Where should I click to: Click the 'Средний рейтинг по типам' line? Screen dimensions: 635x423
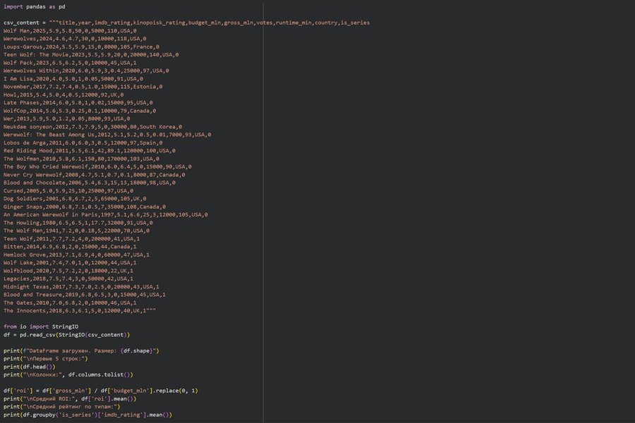62,407
